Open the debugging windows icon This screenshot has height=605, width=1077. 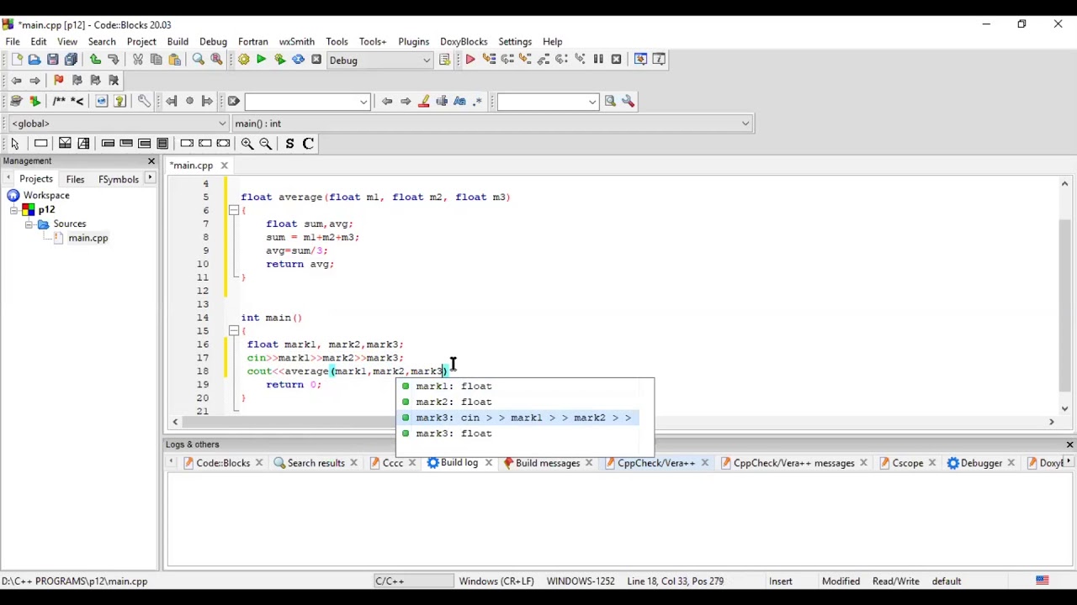[x=640, y=60]
